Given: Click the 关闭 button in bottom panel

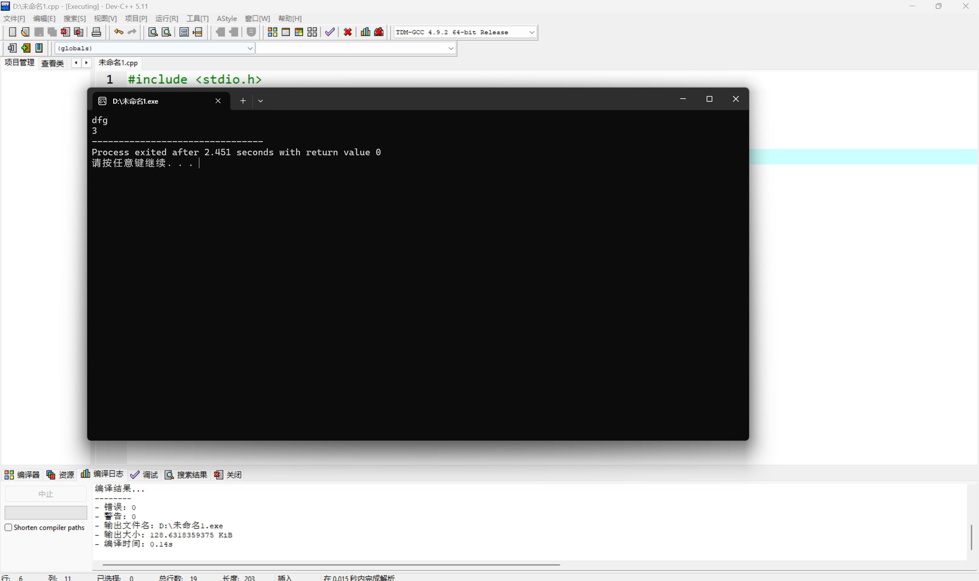Looking at the screenshot, I should 228,475.
